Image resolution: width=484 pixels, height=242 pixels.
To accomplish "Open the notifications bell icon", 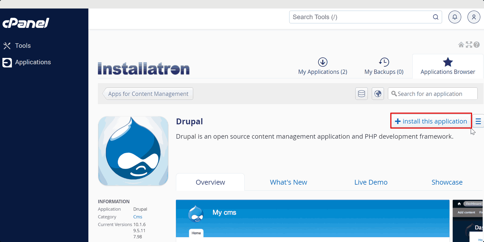I will 455,17.
